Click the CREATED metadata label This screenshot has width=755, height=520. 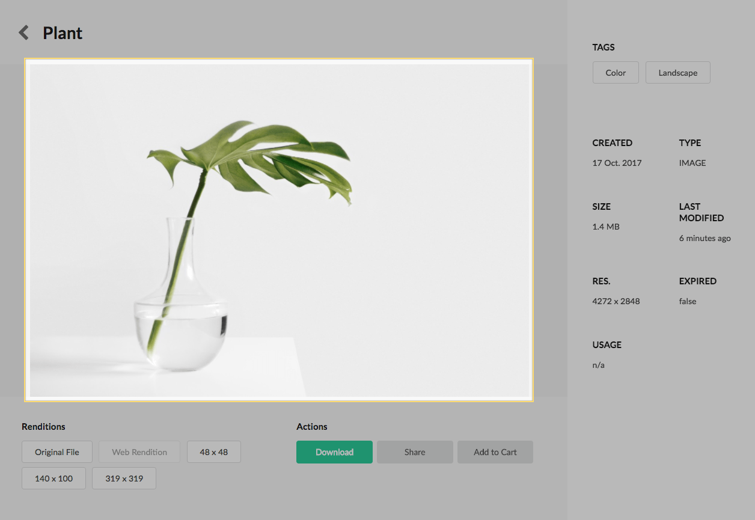click(613, 143)
